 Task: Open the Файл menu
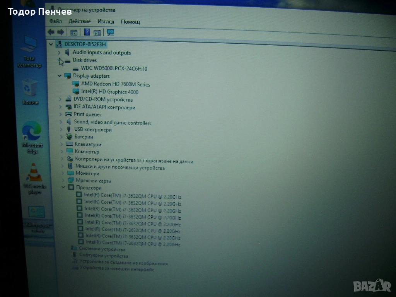55,21
